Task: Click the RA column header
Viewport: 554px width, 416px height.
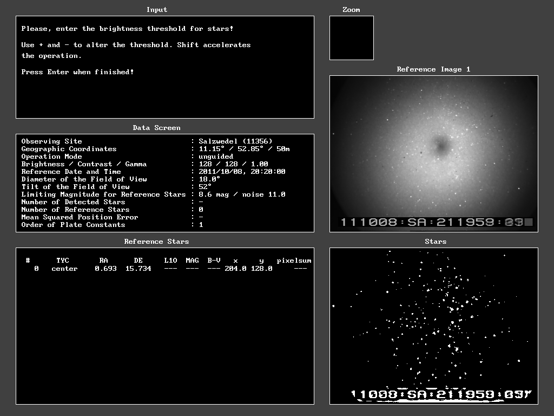Action: pos(104,261)
